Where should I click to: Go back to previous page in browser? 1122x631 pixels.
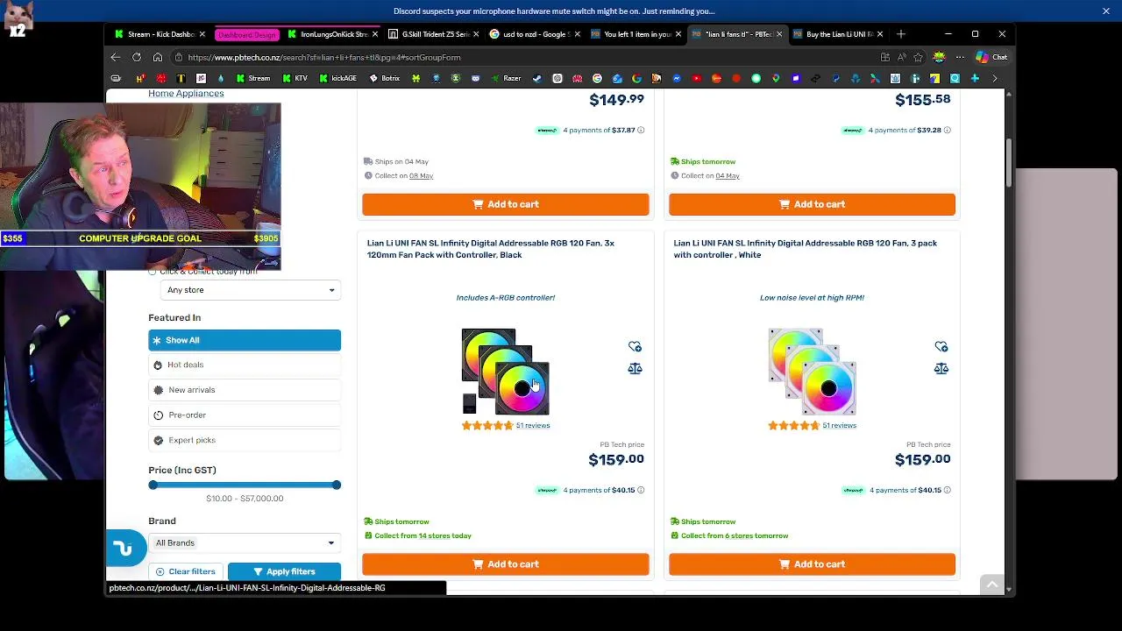(116, 57)
